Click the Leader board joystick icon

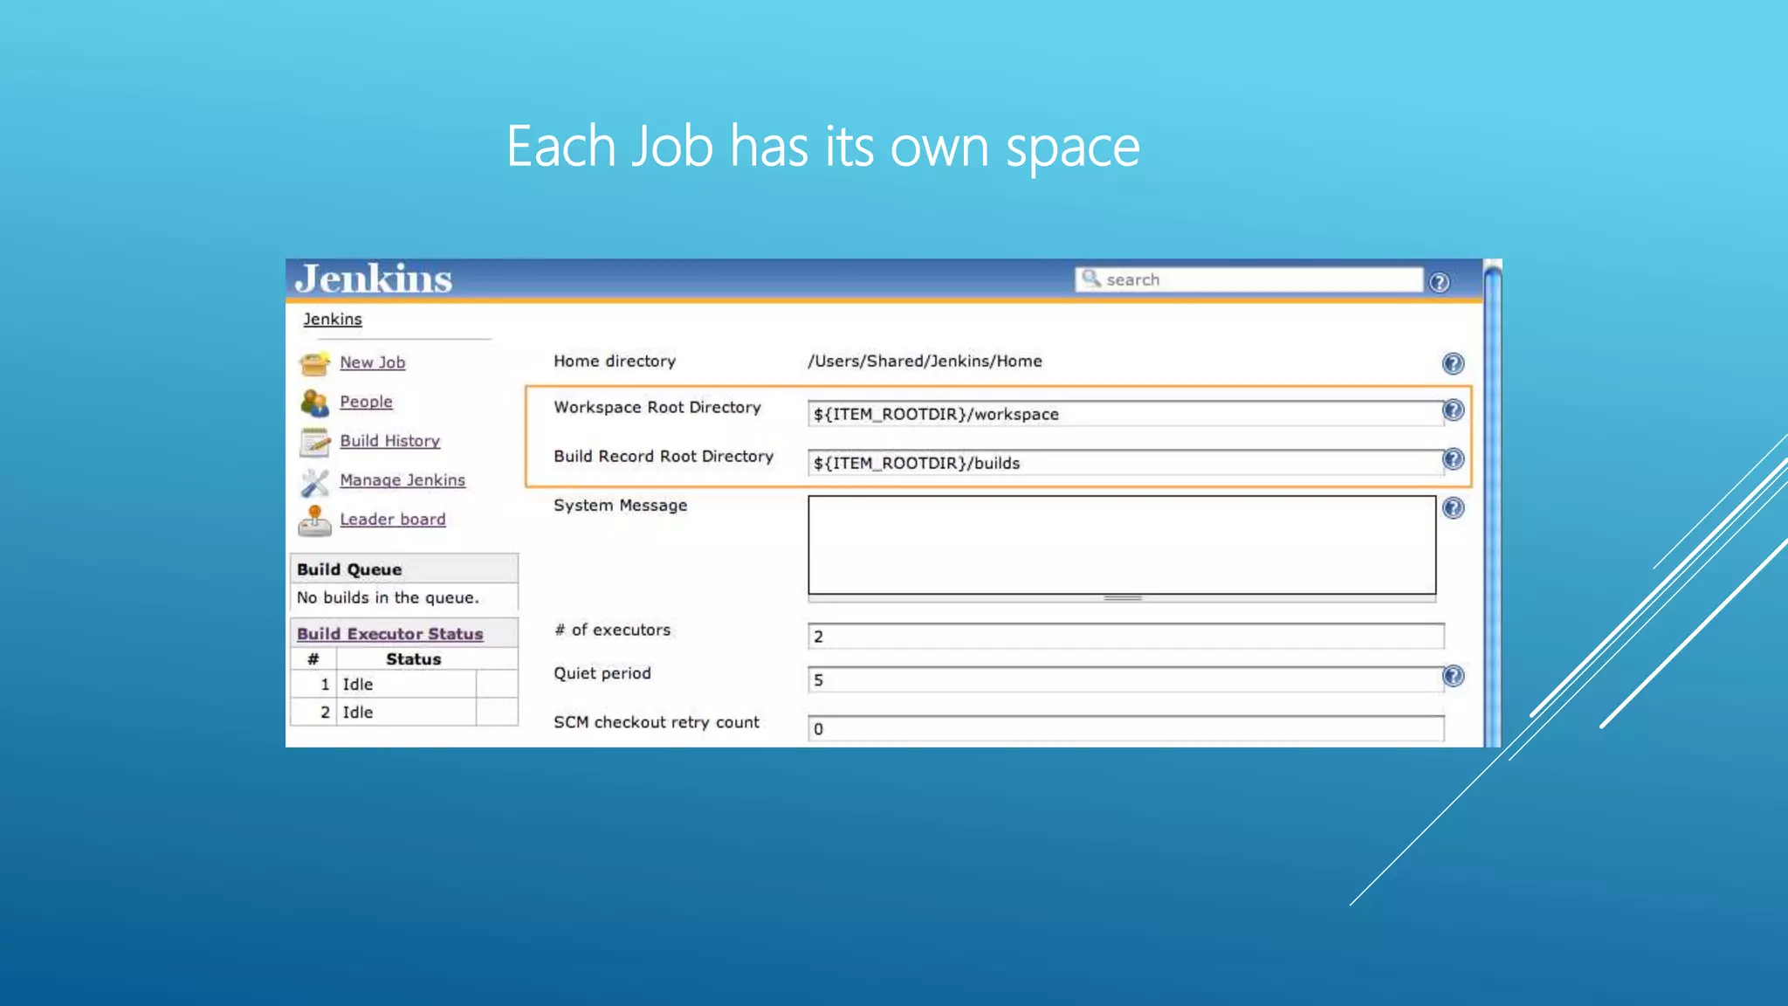[314, 520]
